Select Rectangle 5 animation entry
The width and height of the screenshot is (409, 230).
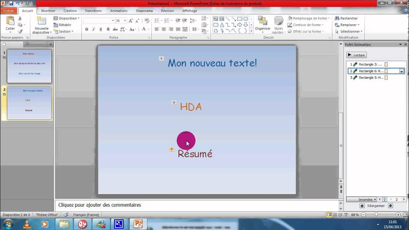tap(376, 78)
